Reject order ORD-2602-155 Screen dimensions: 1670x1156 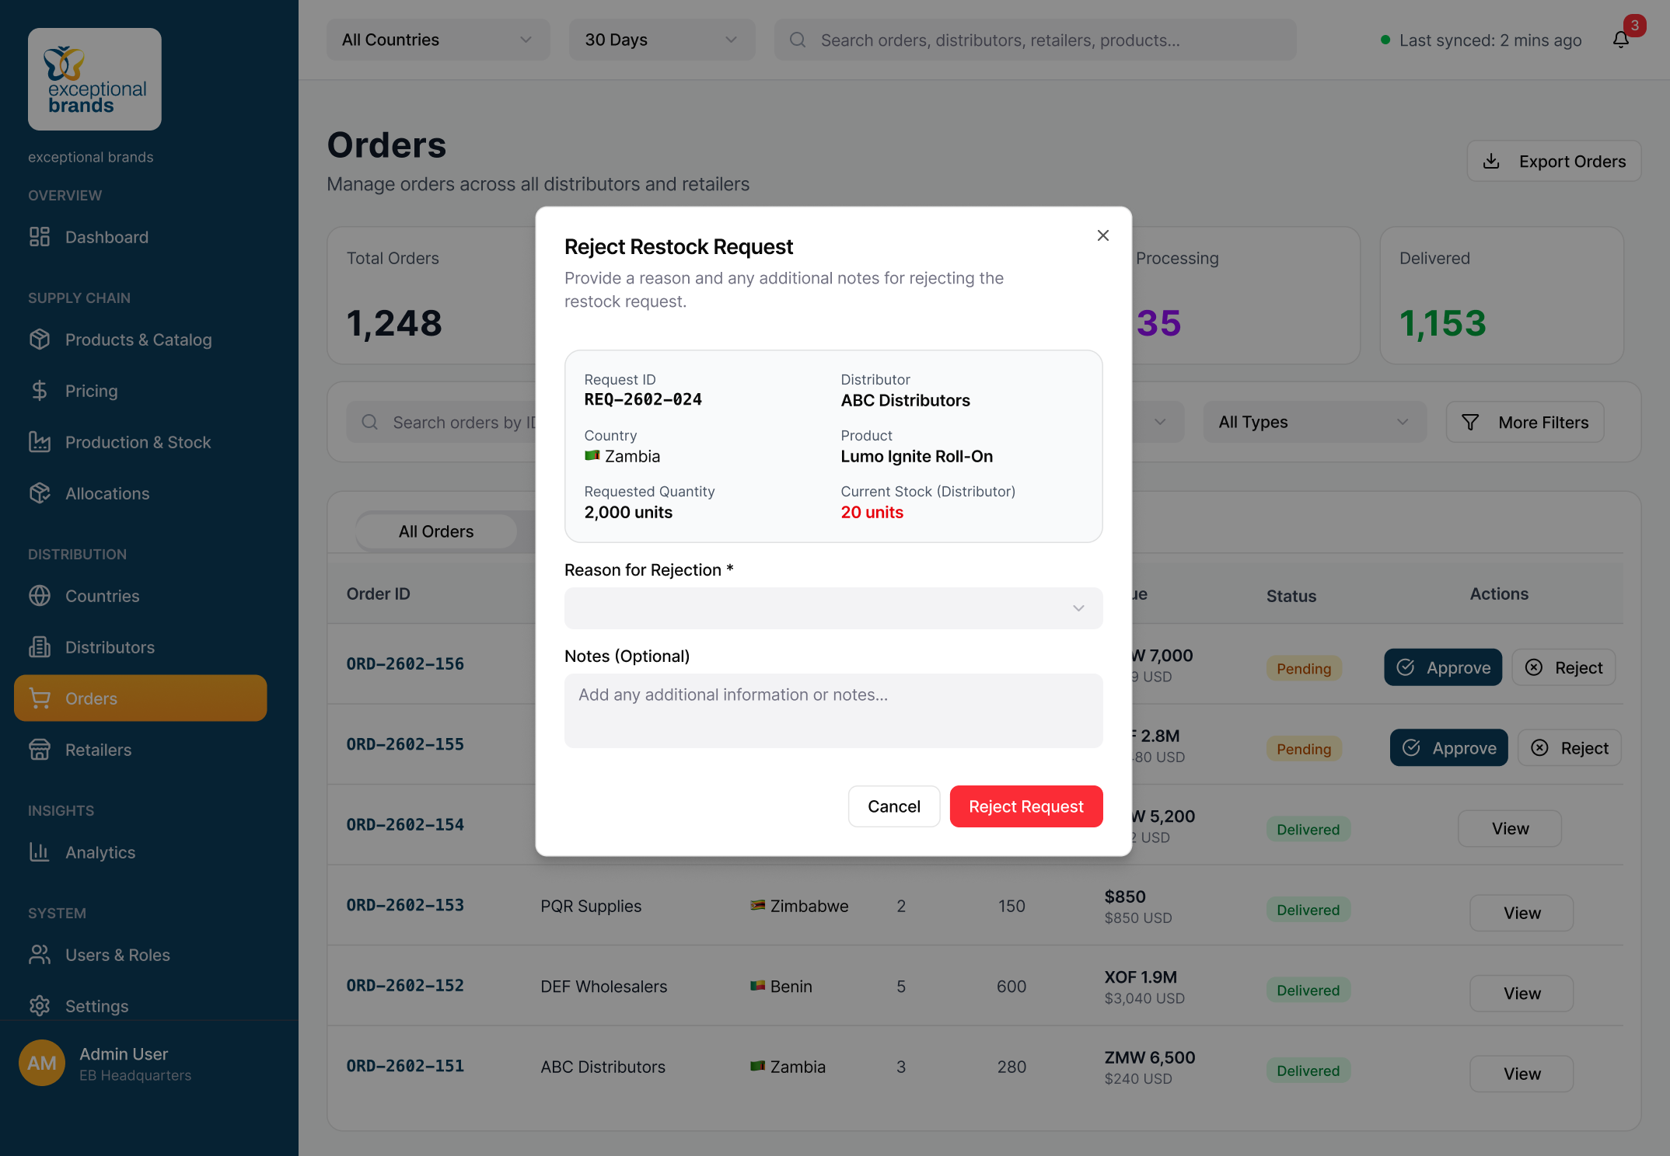click(1570, 748)
